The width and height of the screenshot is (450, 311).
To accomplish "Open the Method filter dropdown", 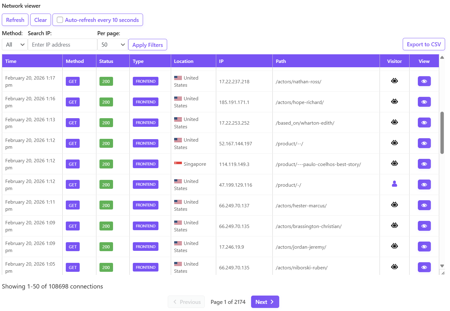I will click(x=14, y=44).
